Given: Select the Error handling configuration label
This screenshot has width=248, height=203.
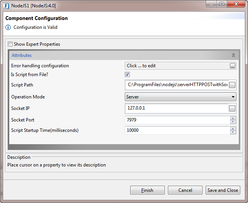Looking at the screenshot, I should (x=40, y=66).
